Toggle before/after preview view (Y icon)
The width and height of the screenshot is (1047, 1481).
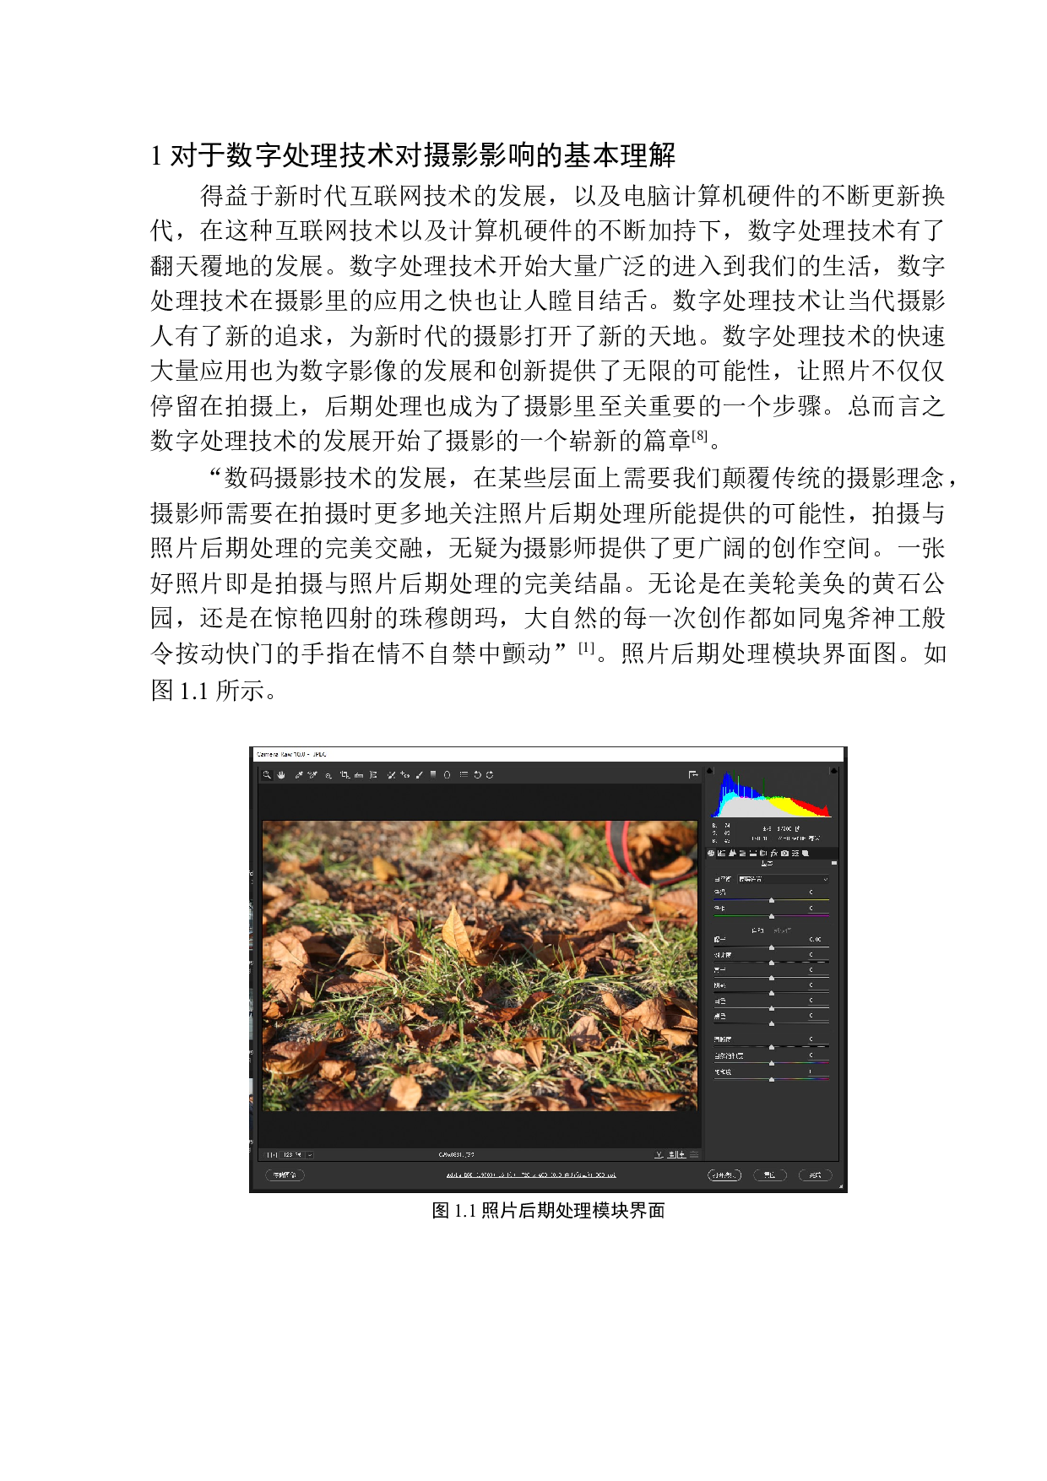coord(659,1154)
